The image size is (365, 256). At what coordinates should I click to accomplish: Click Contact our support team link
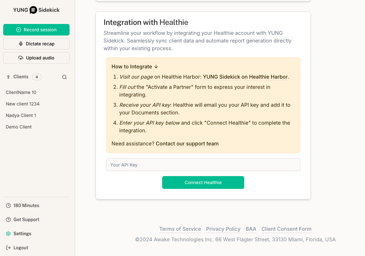187,144
